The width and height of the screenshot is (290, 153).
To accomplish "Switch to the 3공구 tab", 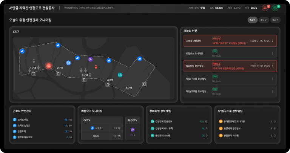I will pyautogui.click(x=275, y=20).
